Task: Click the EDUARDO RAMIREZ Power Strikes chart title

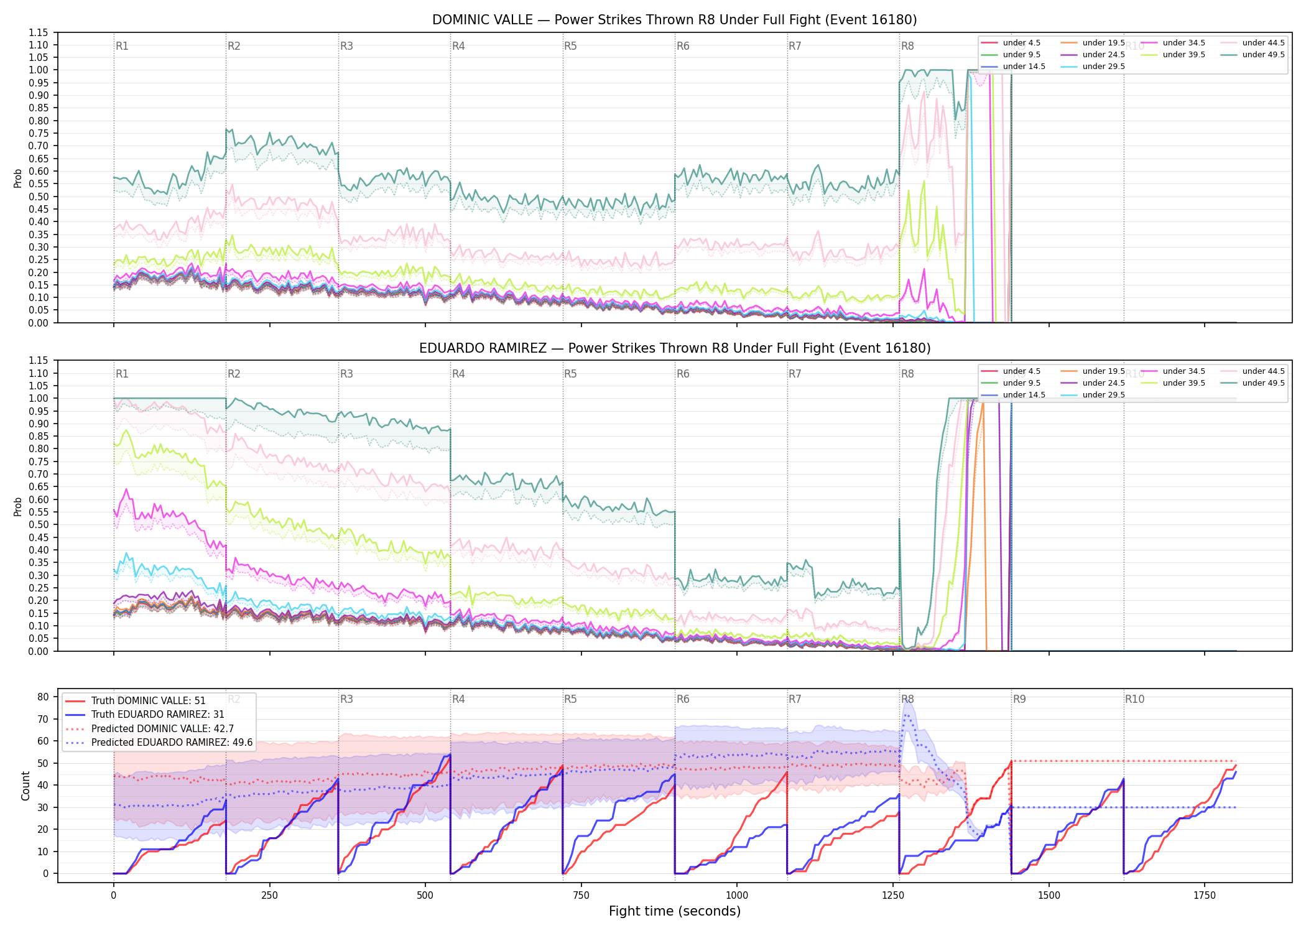Action: 675,348
